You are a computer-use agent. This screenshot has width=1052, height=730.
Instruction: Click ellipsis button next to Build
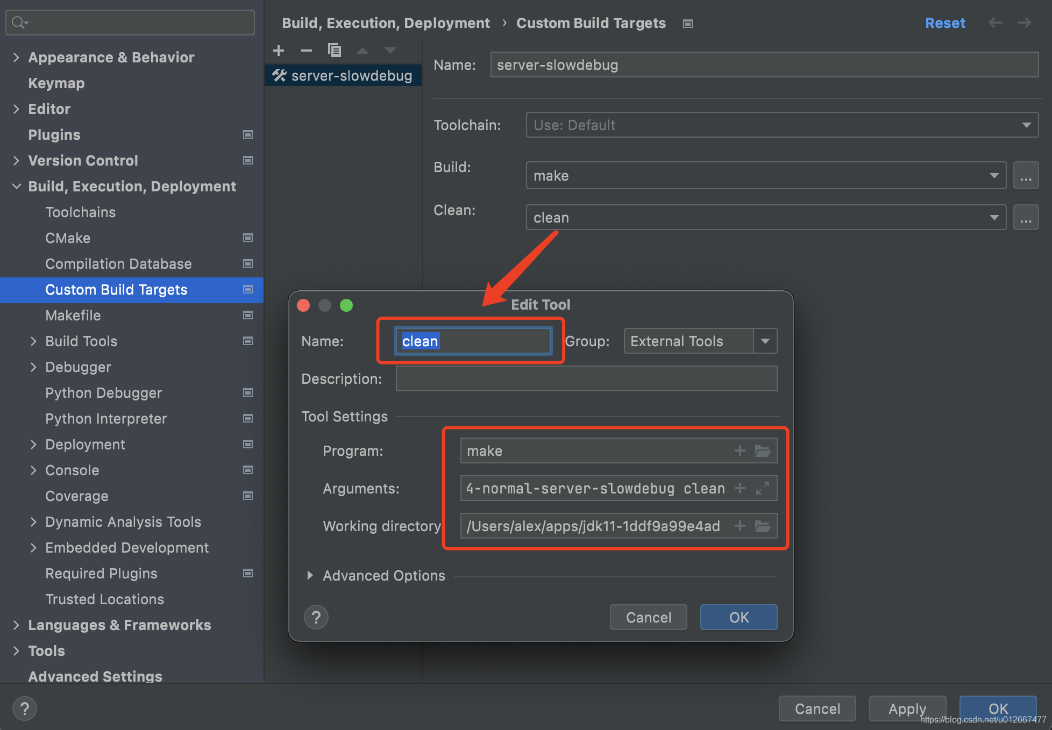(1026, 176)
